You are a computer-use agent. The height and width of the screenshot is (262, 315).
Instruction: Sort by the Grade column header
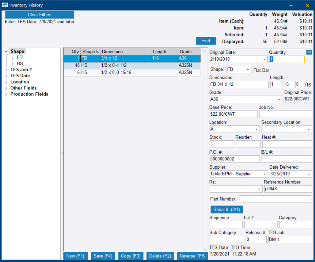(189, 52)
